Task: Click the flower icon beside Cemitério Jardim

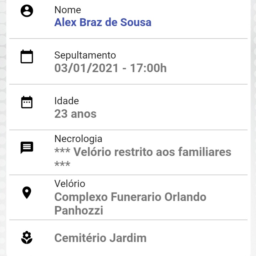Action: click(x=27, y=237)
